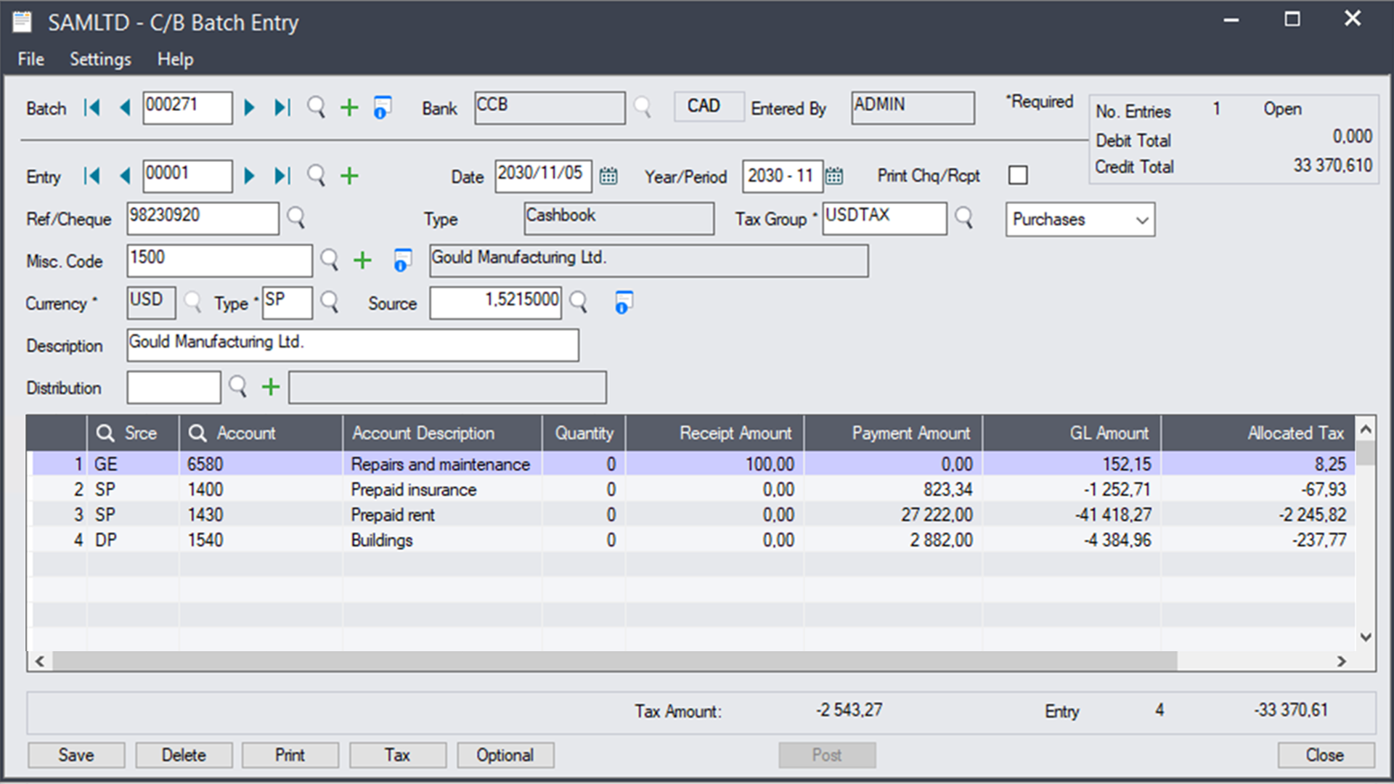Viewport: 1394px width, 784px height.
Task: Click the Optional fields button
Action: click(x=505, y=754)
